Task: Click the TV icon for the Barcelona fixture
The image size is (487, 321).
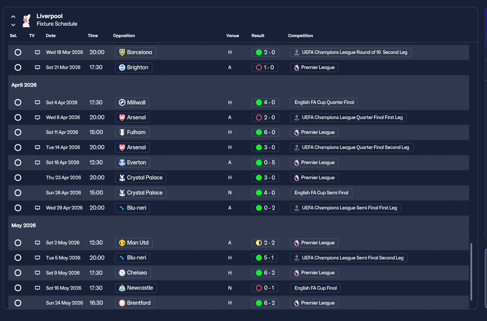Action: tap(37, 52)
